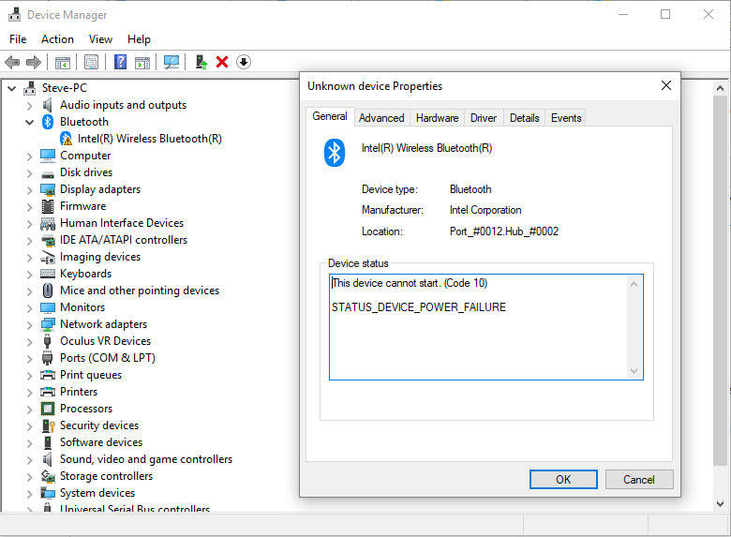Open the Properties toolbar icon
The image size is (731, 537).
92,62
